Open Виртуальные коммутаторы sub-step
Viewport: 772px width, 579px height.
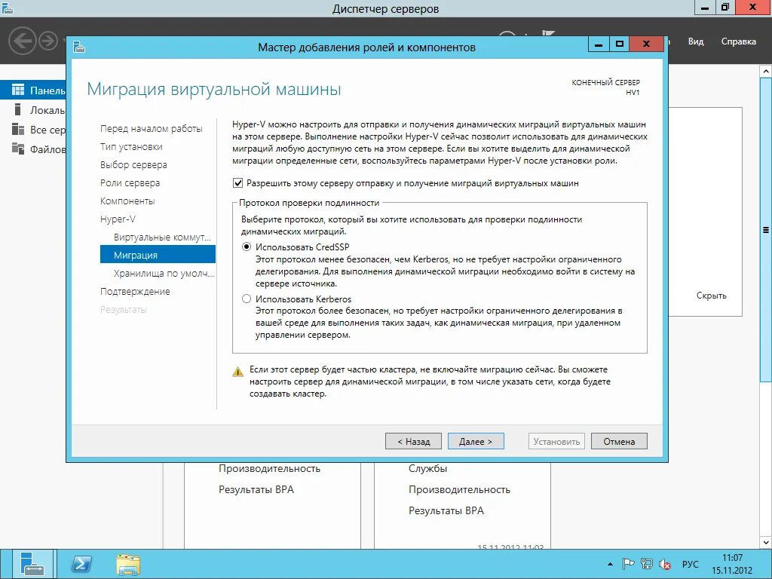(162, 237)
